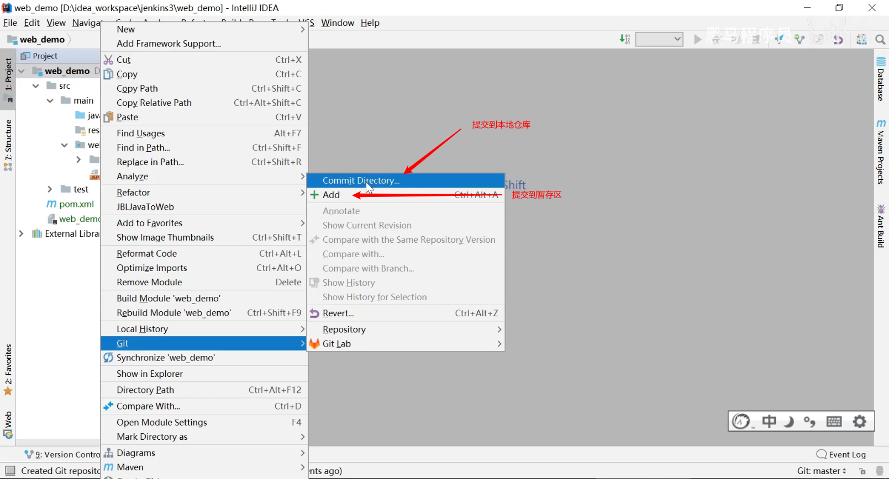Screen dimensions: 889x479
Task: Open the Git: master branch selector
Action: coord(822,471)
